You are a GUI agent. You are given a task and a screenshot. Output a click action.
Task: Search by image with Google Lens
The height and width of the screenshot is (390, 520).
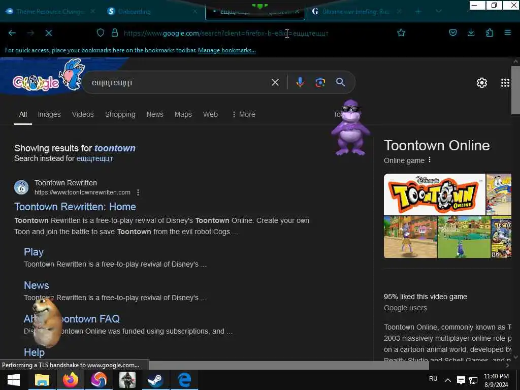320,82
